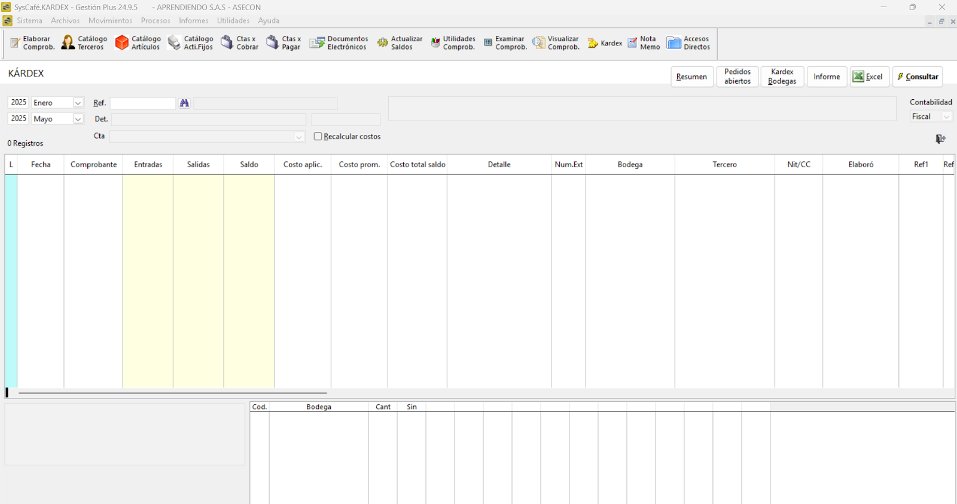Click Actualizar Saldos toolbar icon
Viewport: 957px width, 504px height.
click(x=400, y=43)
